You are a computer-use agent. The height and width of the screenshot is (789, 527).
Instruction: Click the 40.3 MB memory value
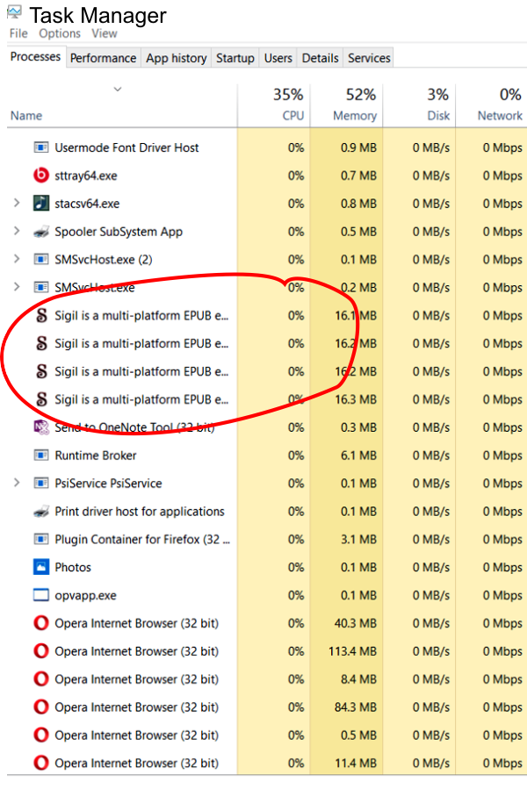(356, 623)
